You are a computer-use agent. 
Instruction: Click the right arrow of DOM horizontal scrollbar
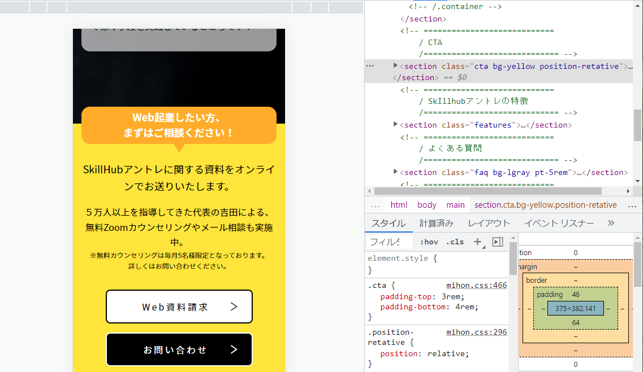628,191
